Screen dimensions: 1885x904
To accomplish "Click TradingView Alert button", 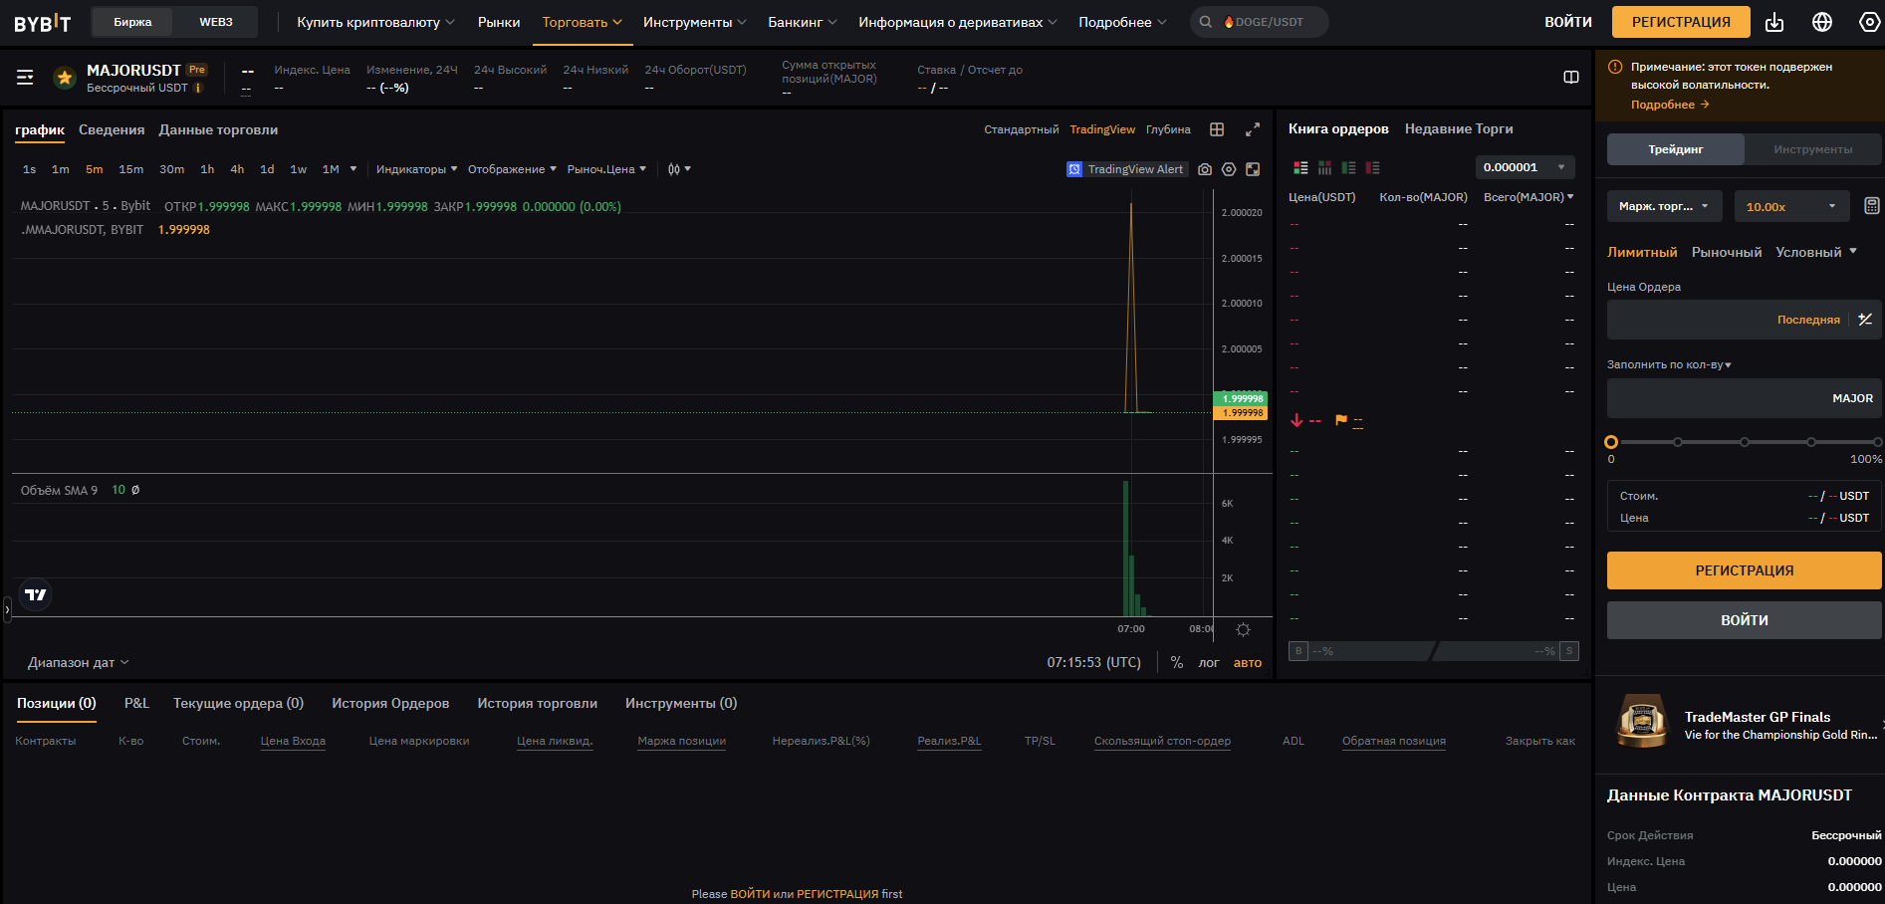I will (1126, 169).
